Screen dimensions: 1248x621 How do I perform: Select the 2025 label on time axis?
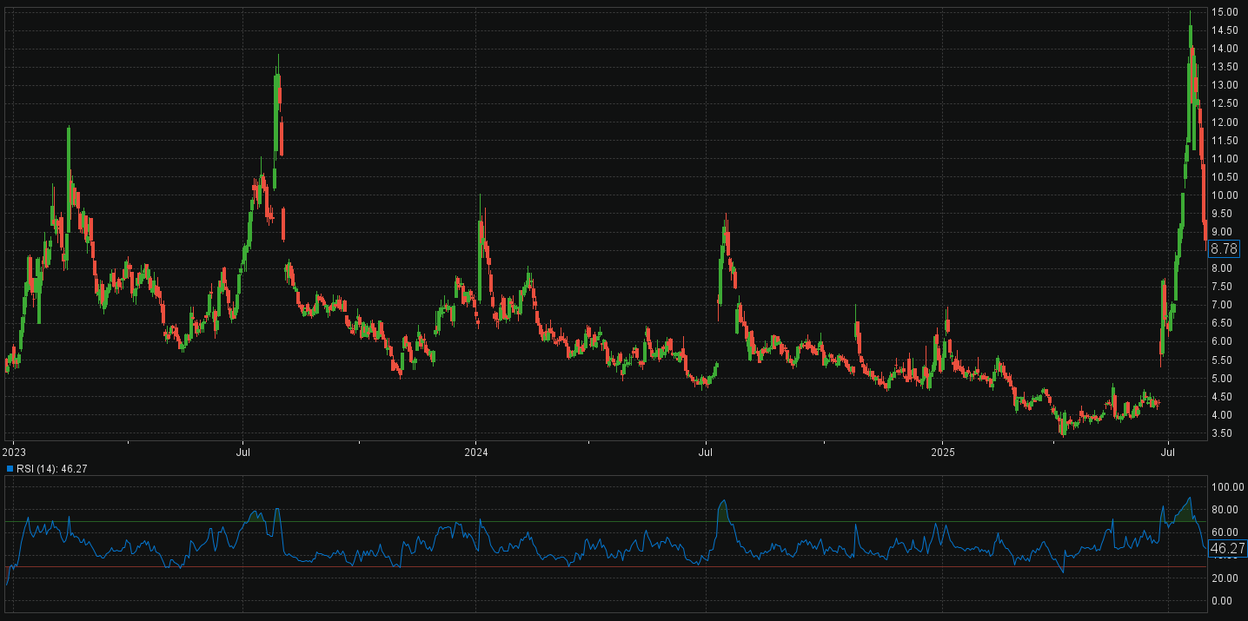(x=943, y=452)
